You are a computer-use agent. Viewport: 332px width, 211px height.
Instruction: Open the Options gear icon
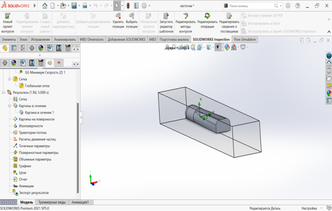[144, 5]
